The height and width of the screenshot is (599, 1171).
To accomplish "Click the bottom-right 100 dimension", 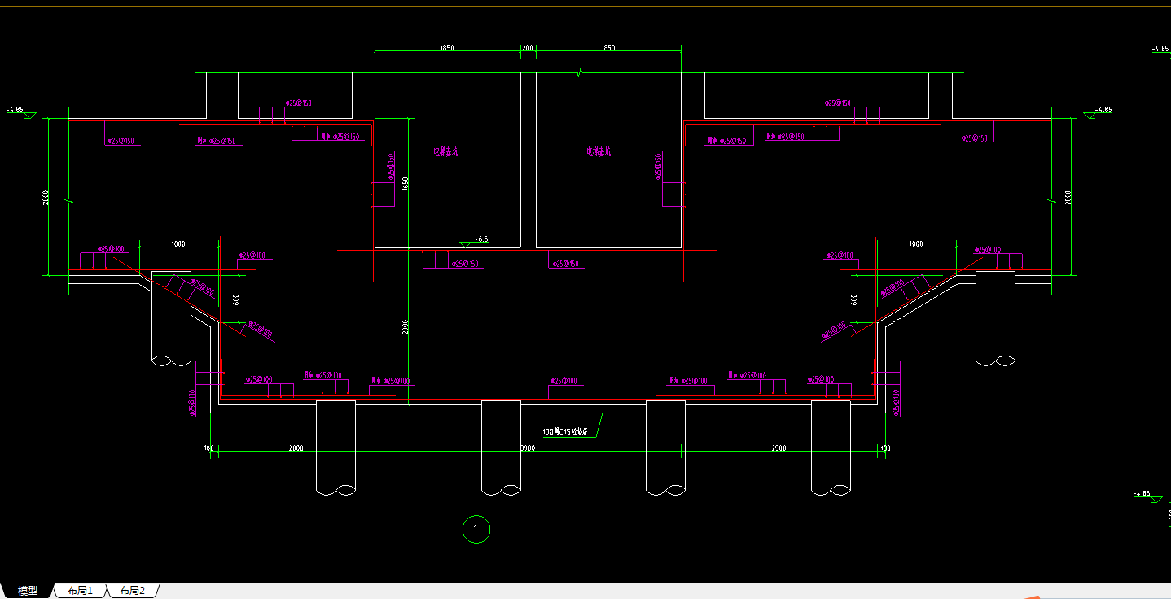I will click(x=885, y=448).
